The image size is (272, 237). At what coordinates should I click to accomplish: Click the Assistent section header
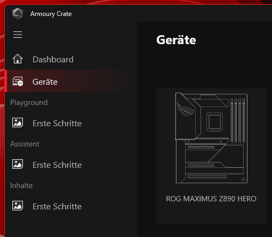pyautogui.click(x=25, y=144)
